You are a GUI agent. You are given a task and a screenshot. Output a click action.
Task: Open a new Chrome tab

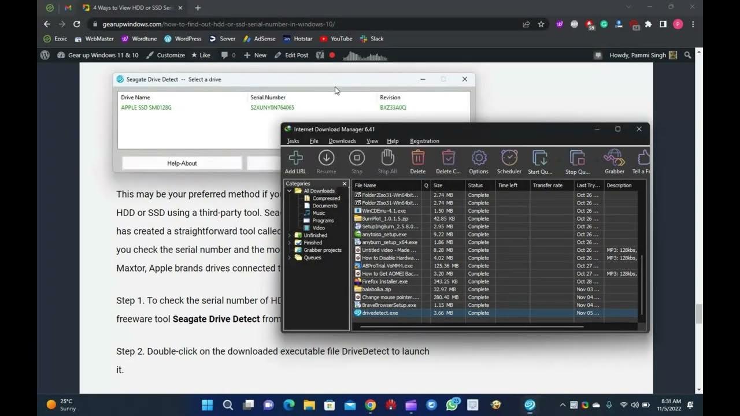(198, 8)
